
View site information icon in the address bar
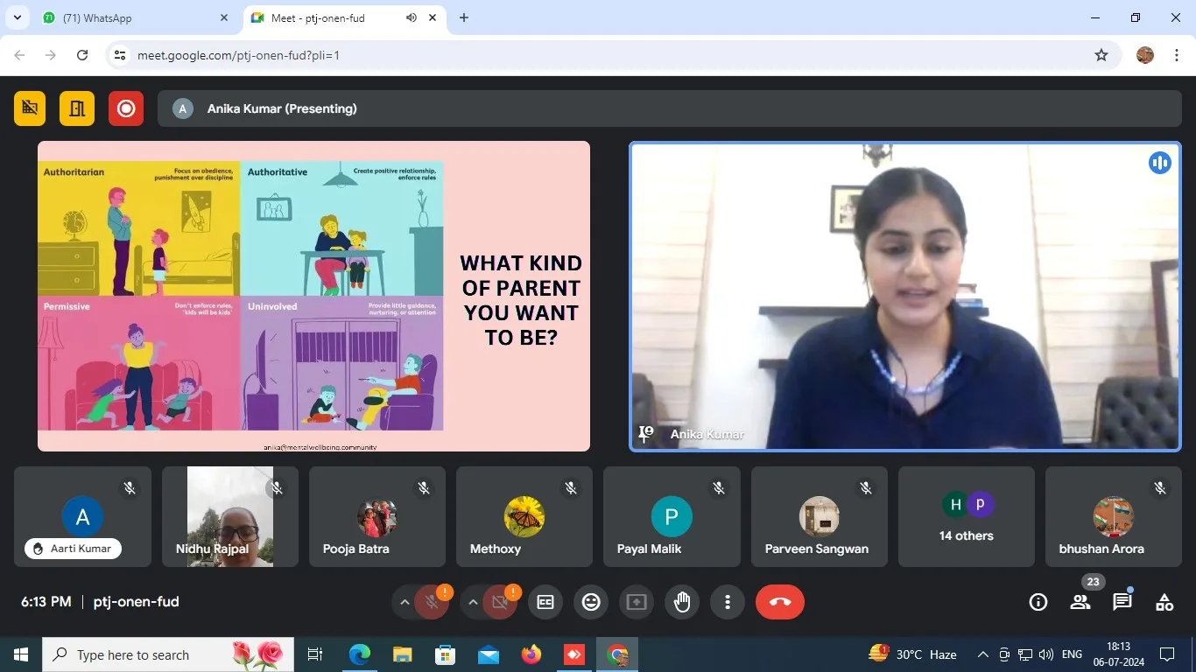coord(121,55)
